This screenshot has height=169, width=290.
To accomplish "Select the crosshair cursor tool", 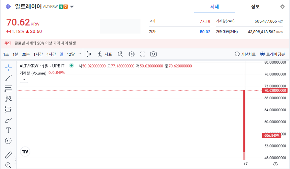I will tap(8, 68).
